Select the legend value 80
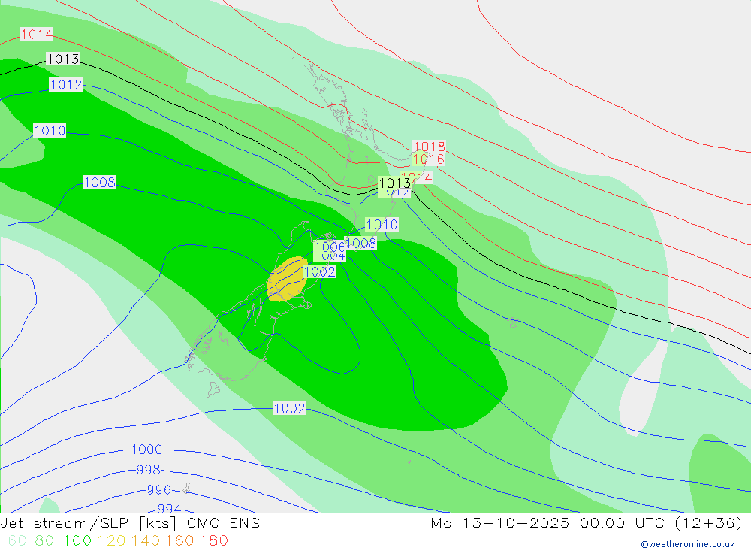This screenshot has width=751, height=551. (x=44, y=540)
